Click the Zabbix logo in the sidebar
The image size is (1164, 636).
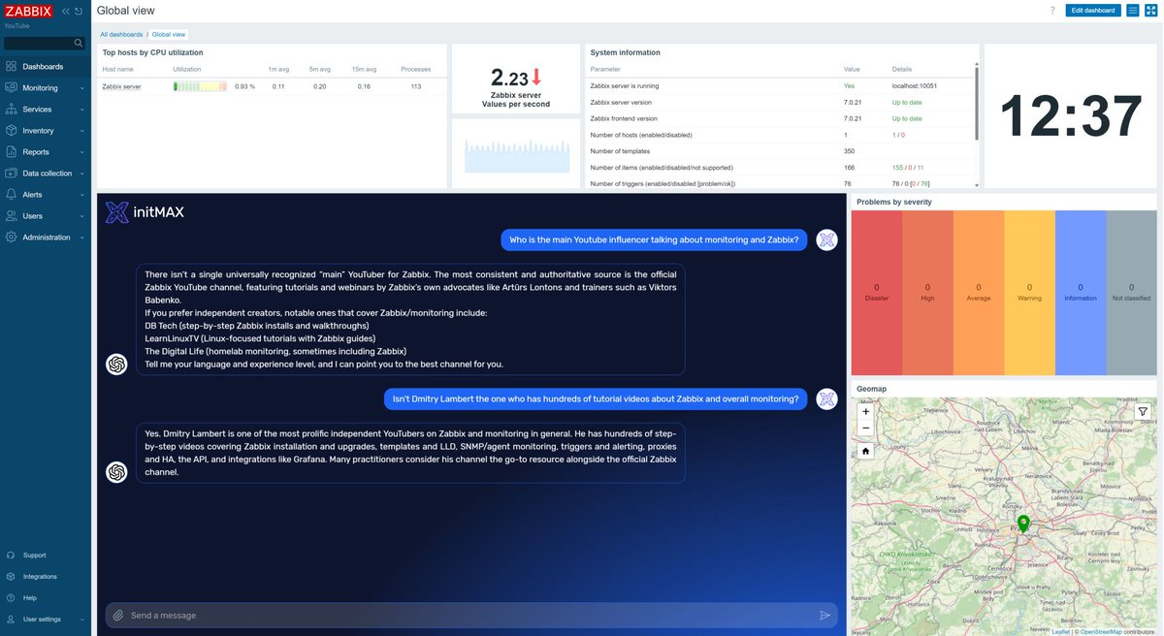(x=29, y=12)
